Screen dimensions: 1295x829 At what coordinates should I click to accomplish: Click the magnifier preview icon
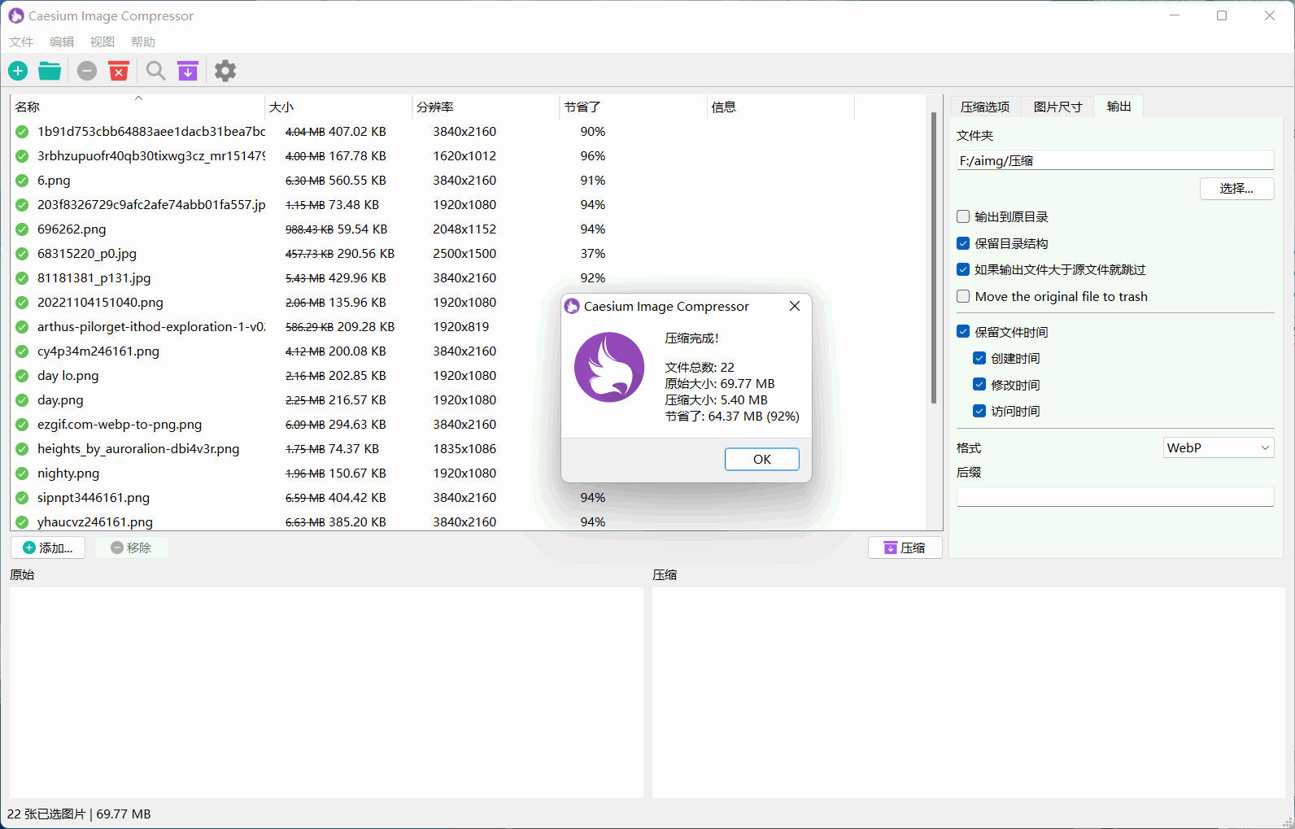[x=155, y=71]
